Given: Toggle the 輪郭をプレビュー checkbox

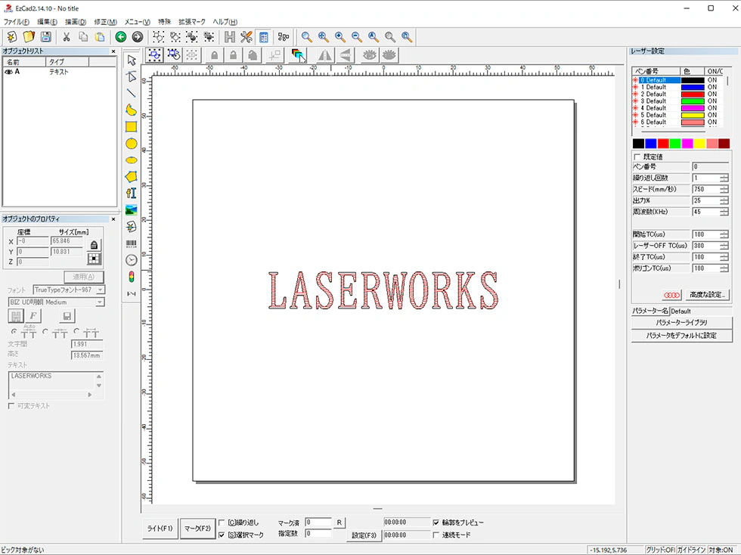Looking at the screenshot, I should coord(436,522).
